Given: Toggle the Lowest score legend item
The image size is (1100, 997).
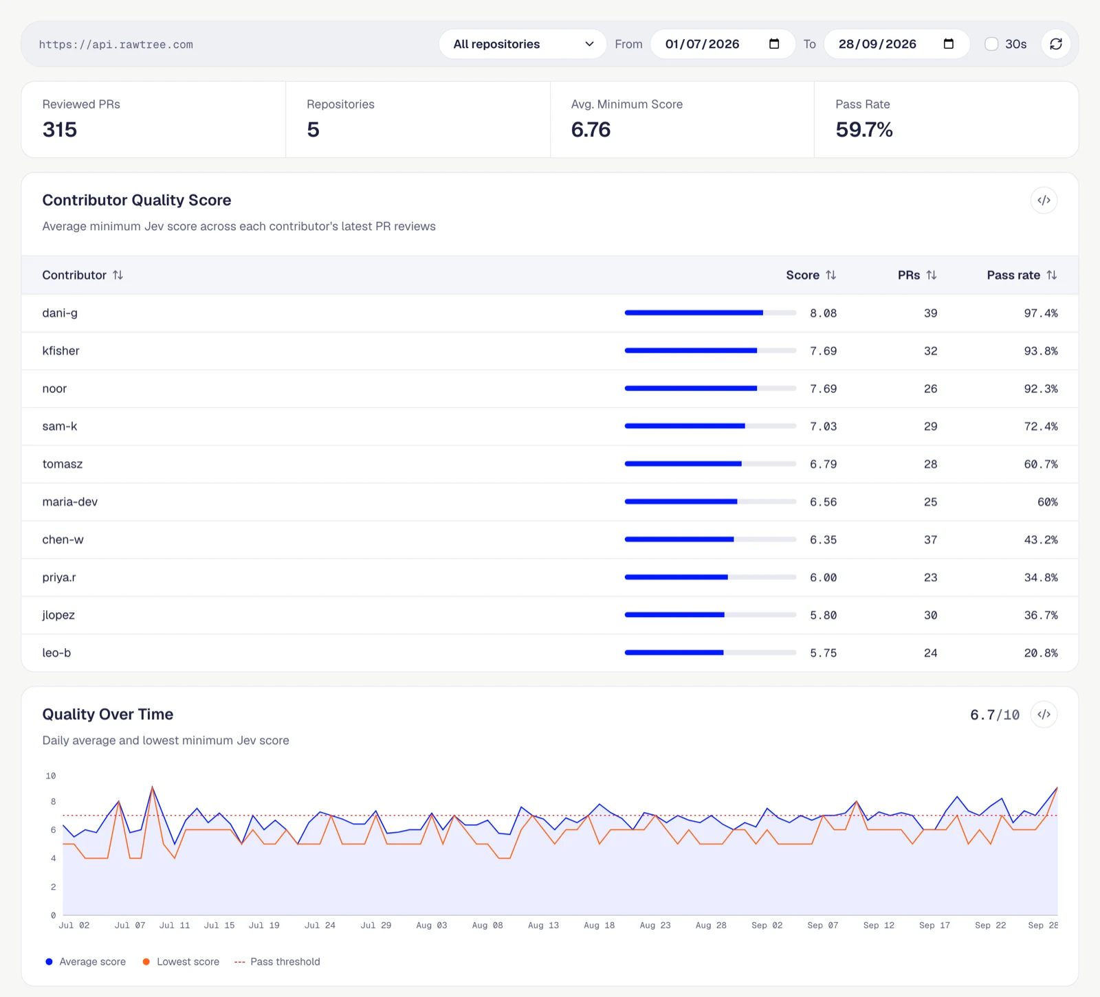Looking at the screenshot, I should [181, 962].
